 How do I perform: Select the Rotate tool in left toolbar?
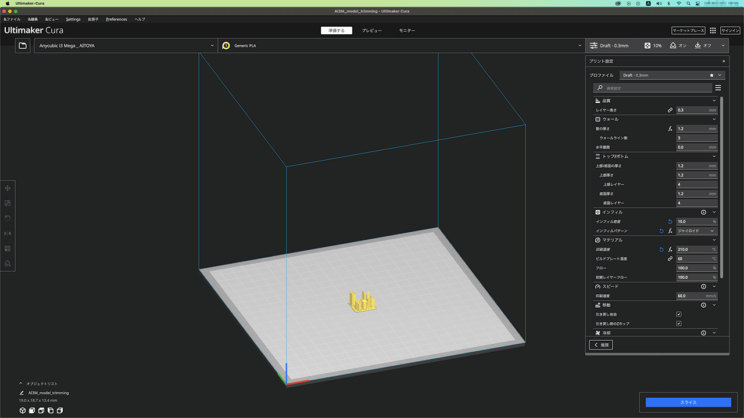tap(8, 218)
